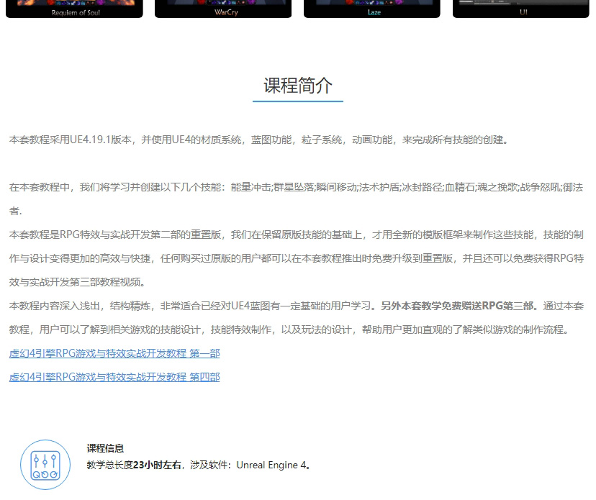This screenshot has height=500, width=596.
Task: Click the course info mixer icon
Action: click(45, 465)
